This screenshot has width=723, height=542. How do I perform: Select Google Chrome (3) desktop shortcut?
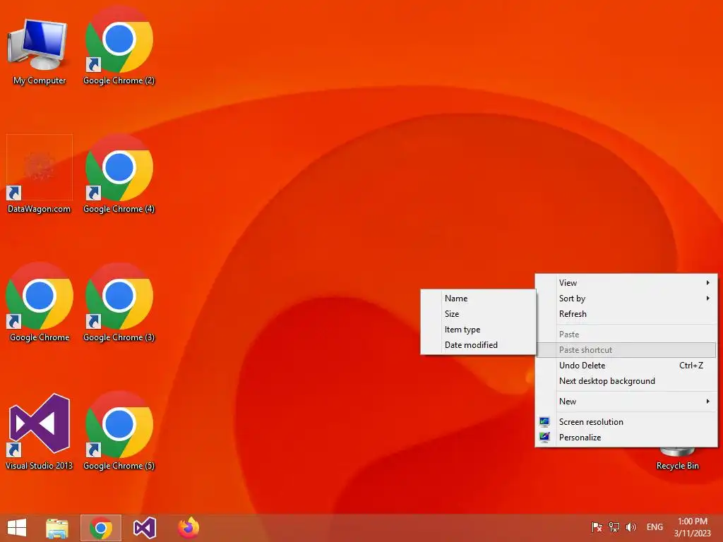[119, 303]
